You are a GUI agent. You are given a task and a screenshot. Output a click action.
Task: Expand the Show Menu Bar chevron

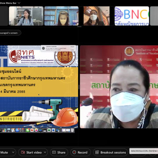(19, 3)
